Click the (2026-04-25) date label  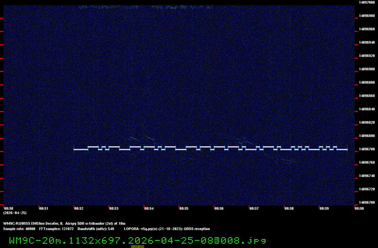(x=15, y=213)
